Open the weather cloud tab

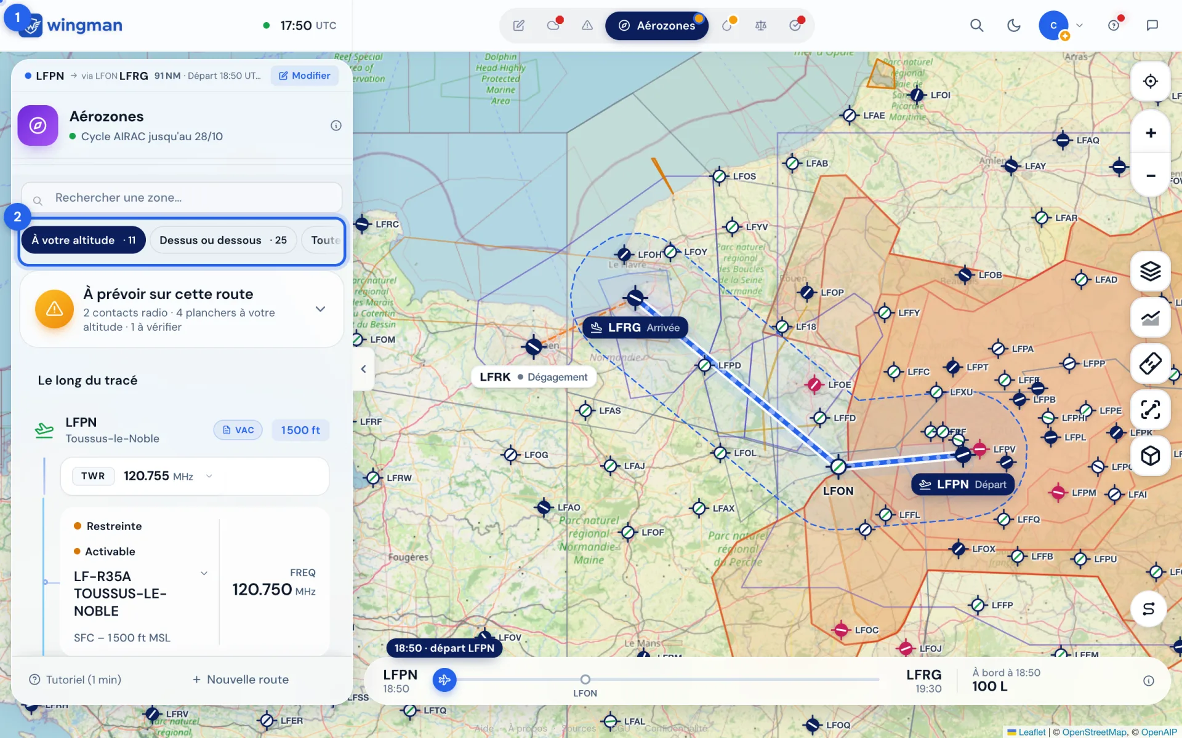(x=553, y=25)
